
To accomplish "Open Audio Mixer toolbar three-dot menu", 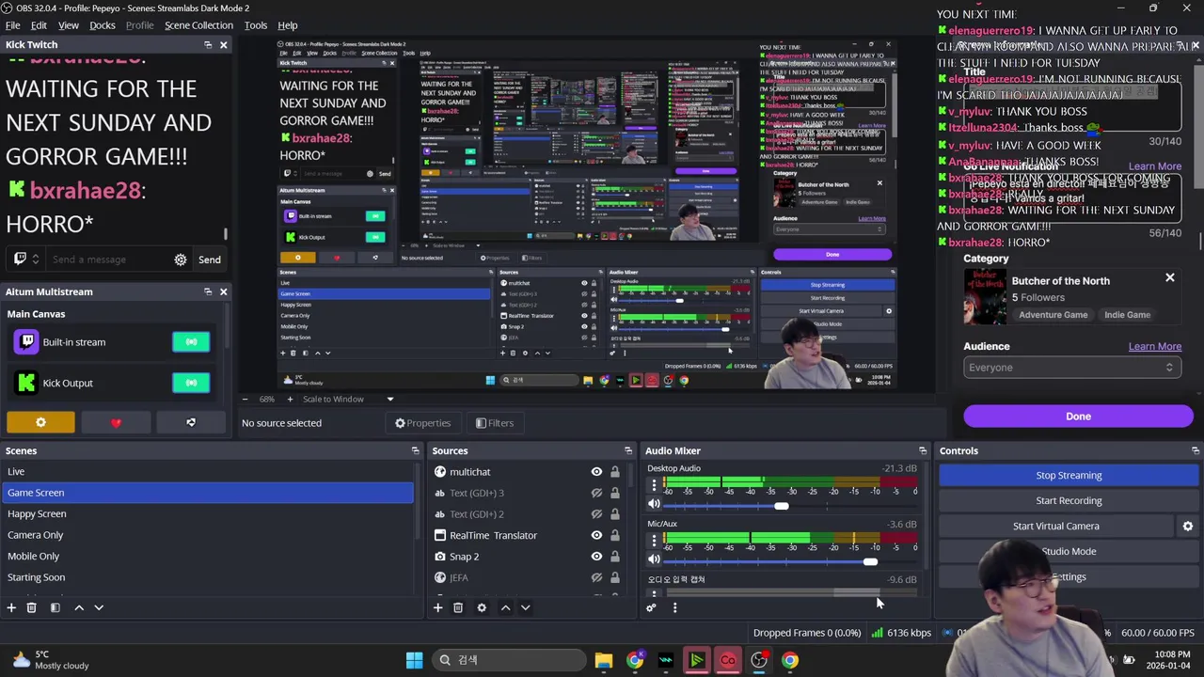I will coord(674,608).
